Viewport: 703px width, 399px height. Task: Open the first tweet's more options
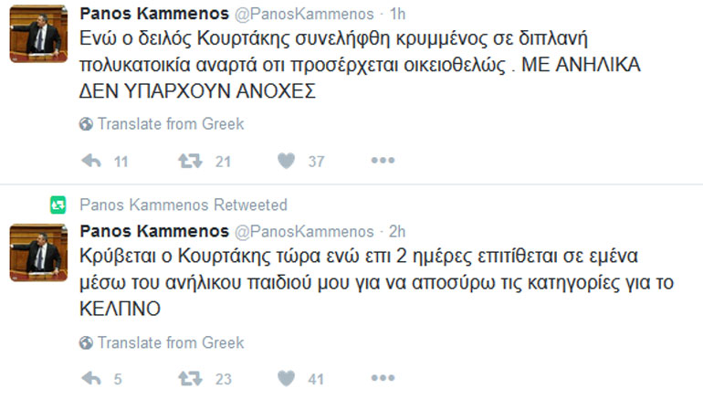pyautogui.click(x=382, y=162)
